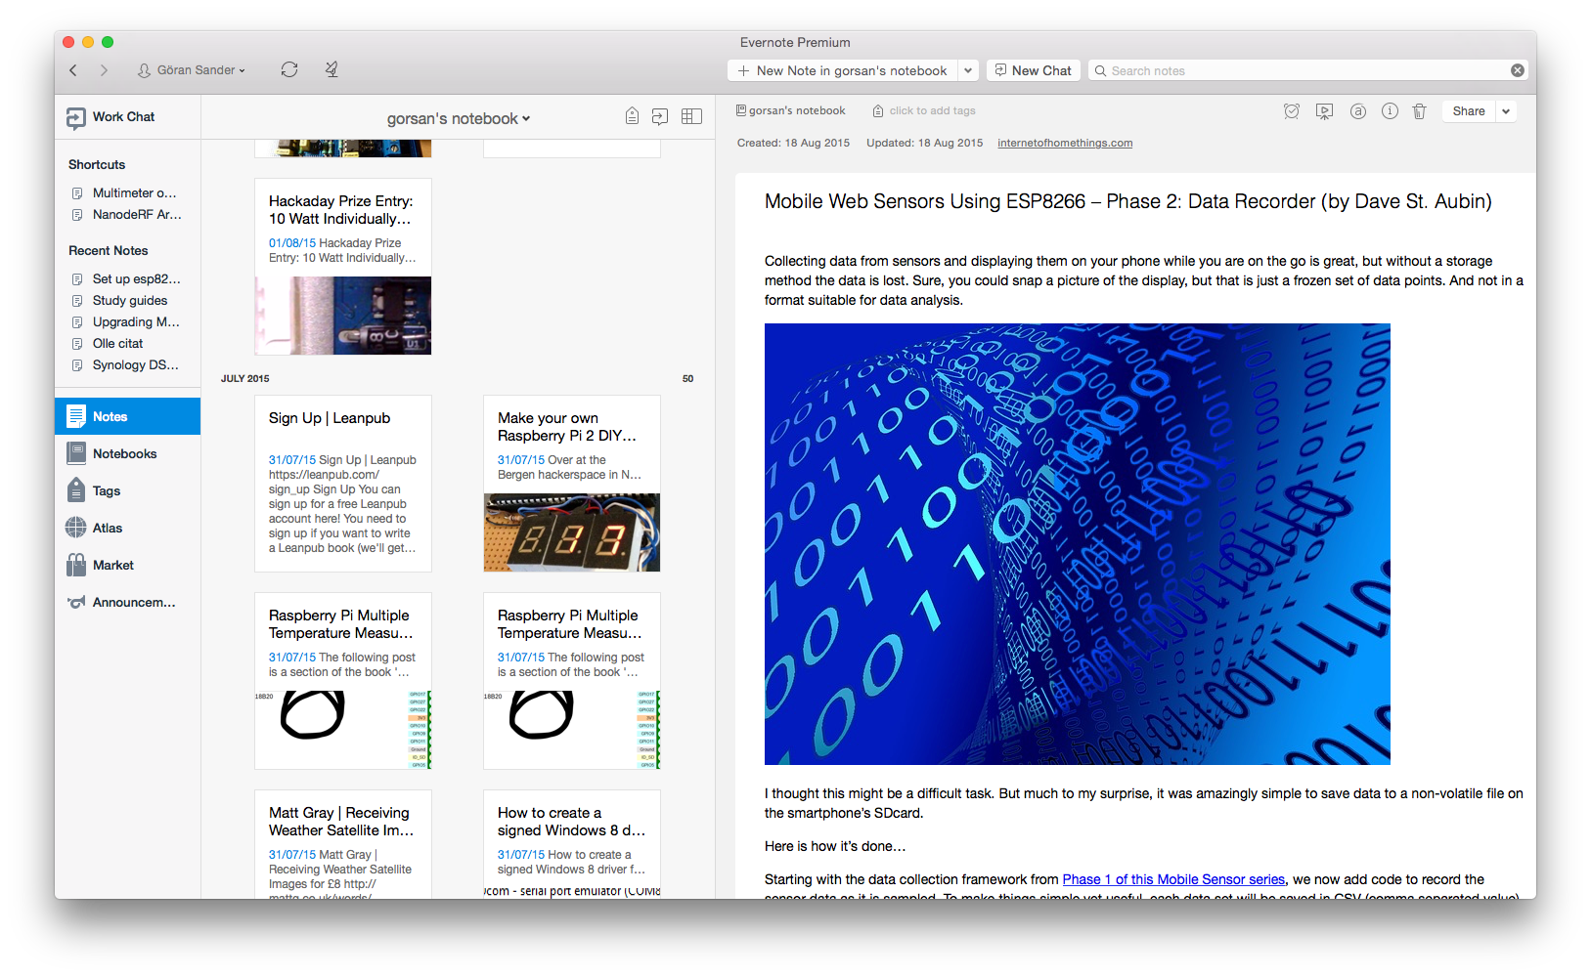Open Sign Up | Leanpub note card
The height and width of the screenshot is (977, 1591).
click(343, 484)
